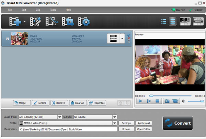Mute preview audio speaker icon
This screenshot has height=139, width=206.
pyautogui.click(x=184, y=101)
